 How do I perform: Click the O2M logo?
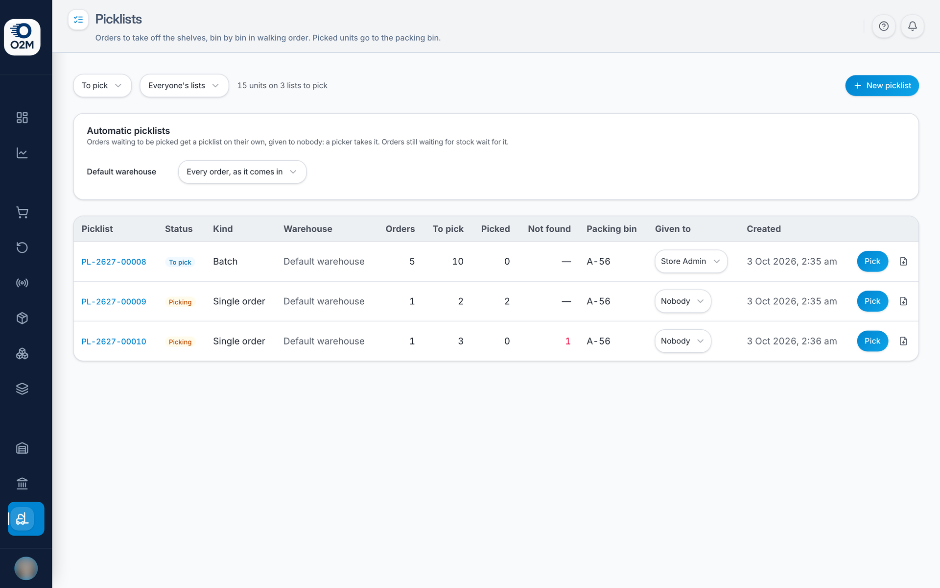[x=22, y=37]
